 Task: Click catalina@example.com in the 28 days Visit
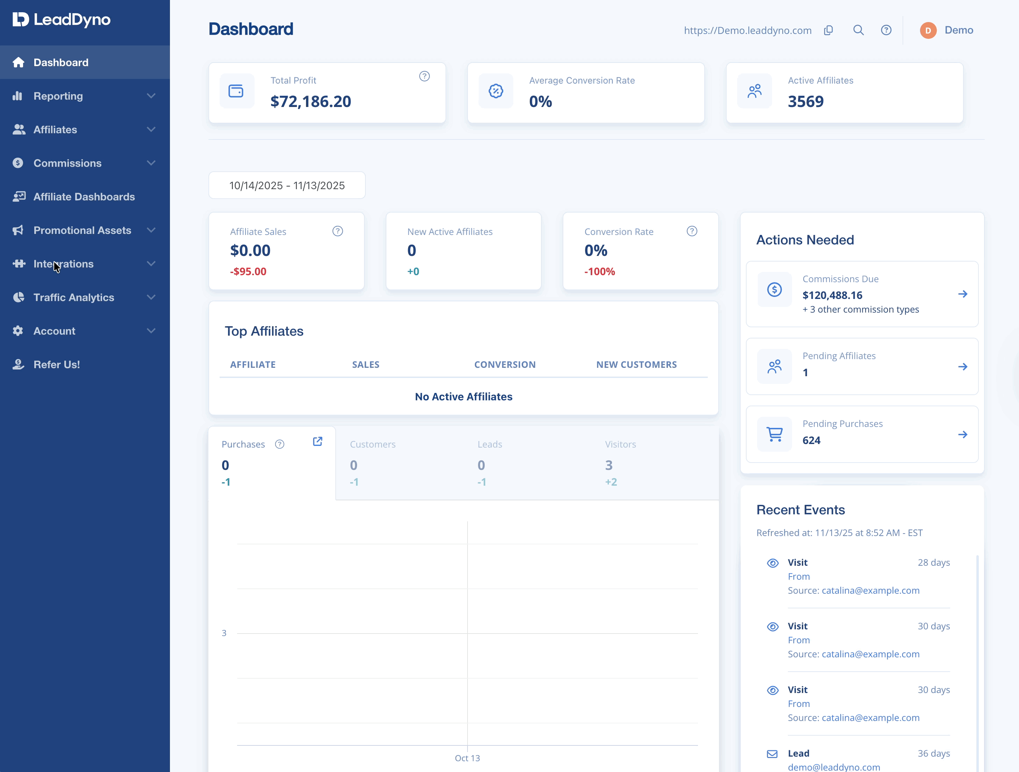(x=870, y=591)
